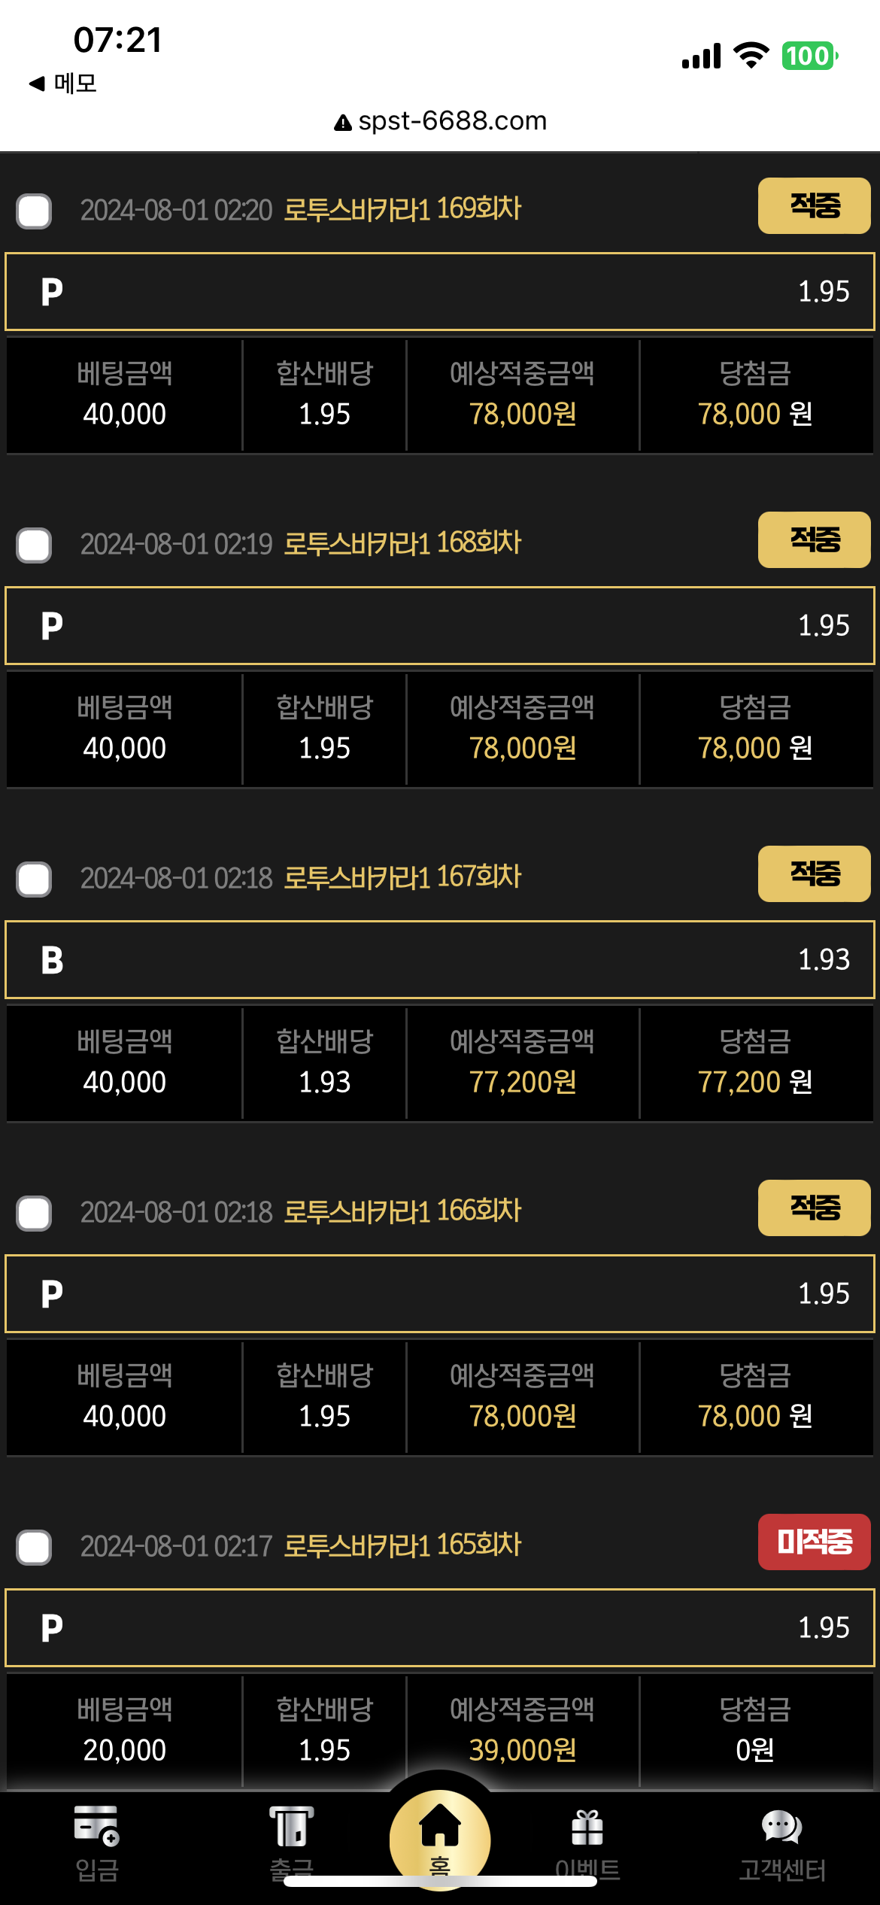Tap the red 미적중 badge
The height and width of the screenshot is (1905, 880).
tap(814, 1542)
